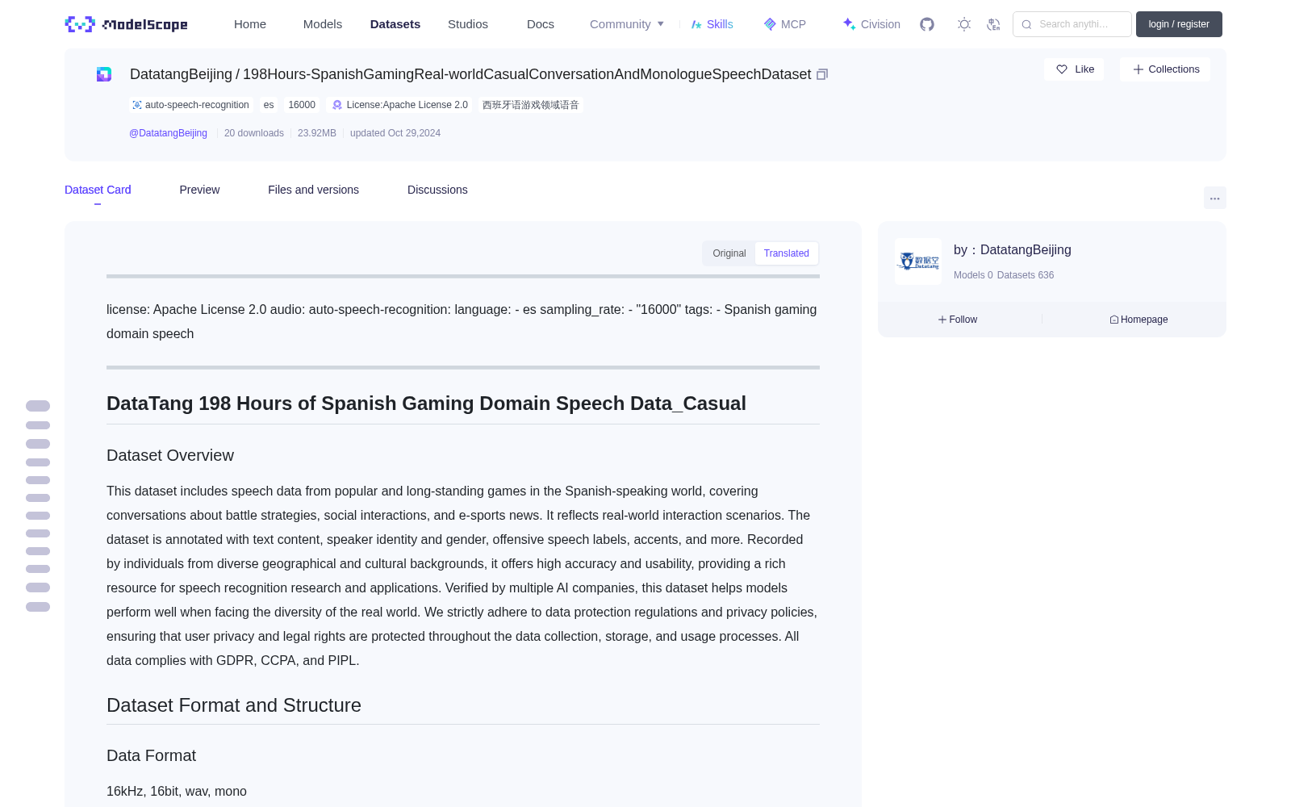Click the MCP diamond icon

click(x=770, y=24)
